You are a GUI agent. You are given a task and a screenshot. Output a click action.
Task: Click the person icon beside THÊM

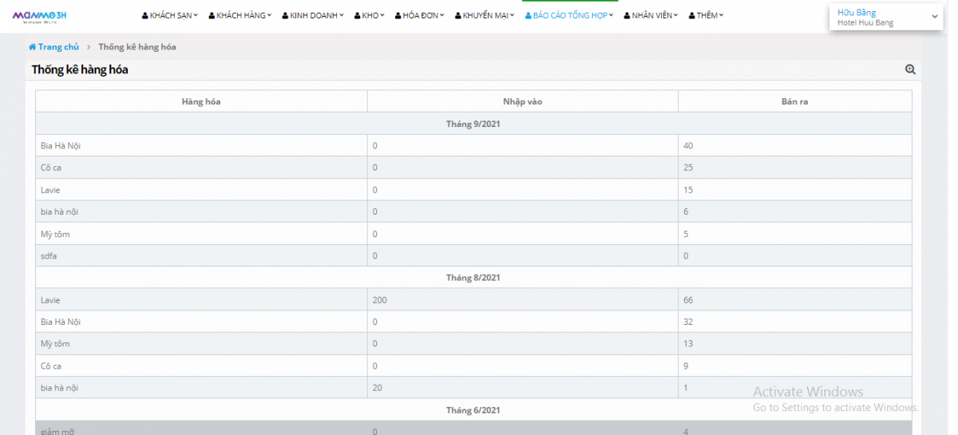692,16
